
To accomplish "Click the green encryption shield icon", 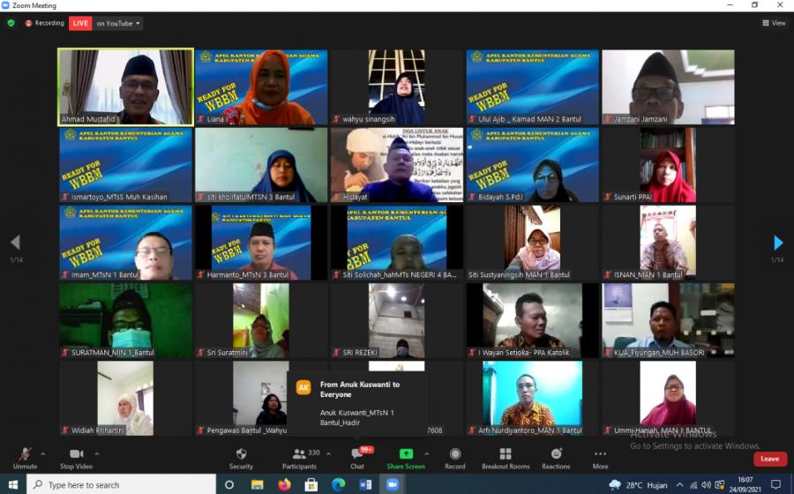I will tap(11, 23).
